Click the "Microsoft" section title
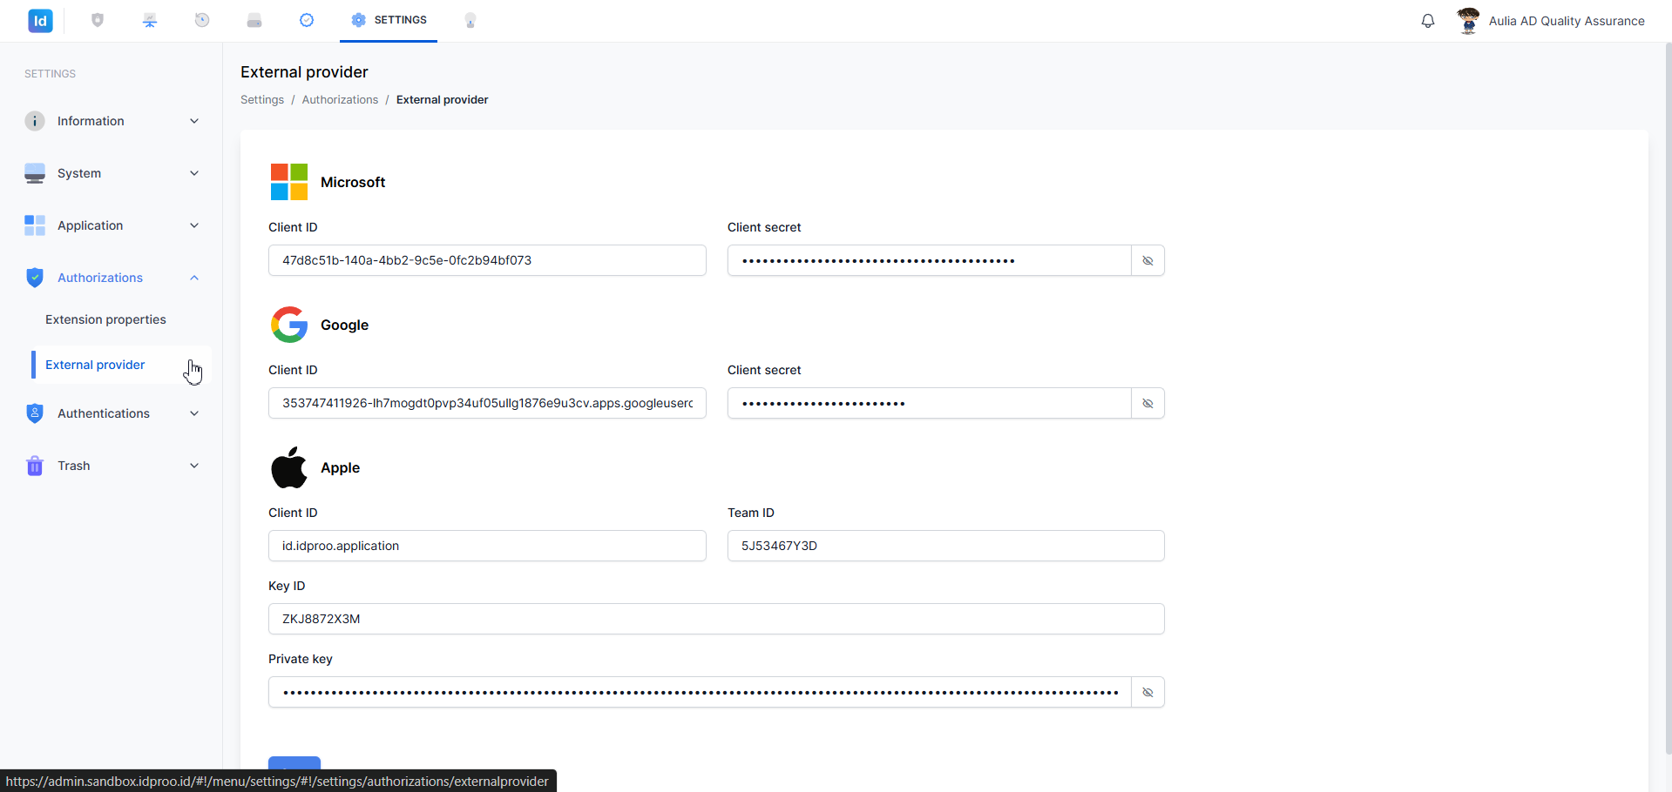The width and height of the screenshot is (1672, 792). (353, 182)
